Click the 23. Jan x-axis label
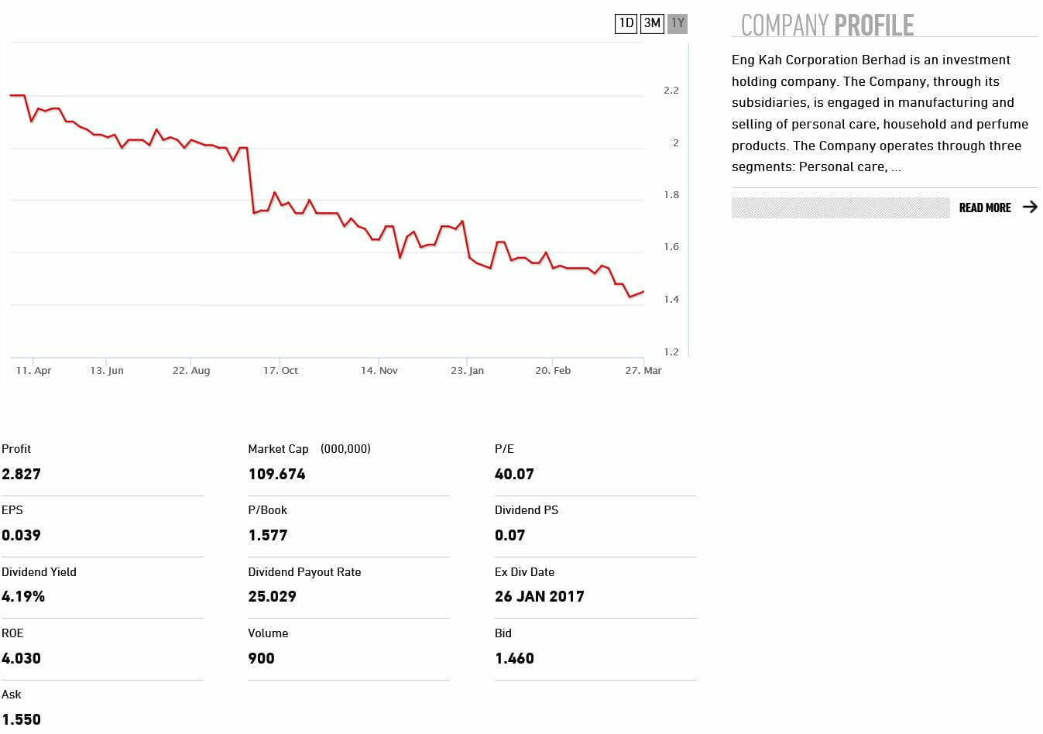The image size is (1043, 734). pos(467,371)
